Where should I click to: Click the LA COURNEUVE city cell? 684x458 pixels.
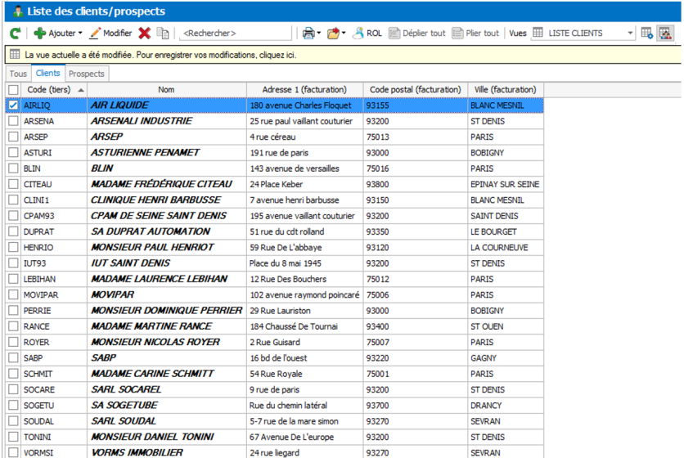coord(506,247)
